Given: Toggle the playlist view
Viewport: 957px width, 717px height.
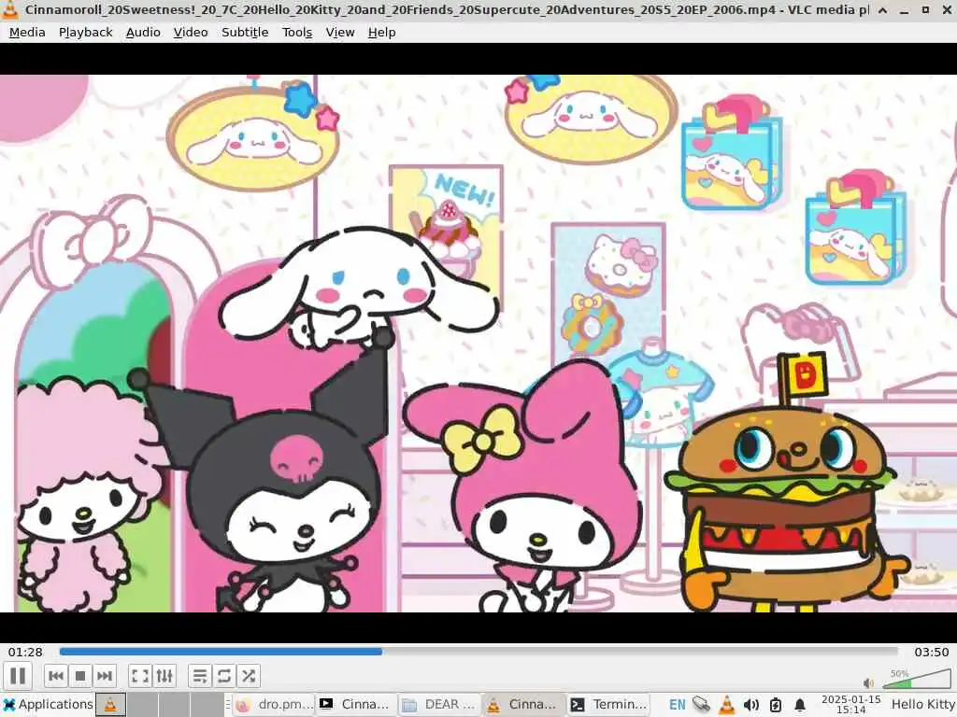Looking at the screenshot, I should pos(200,676).
